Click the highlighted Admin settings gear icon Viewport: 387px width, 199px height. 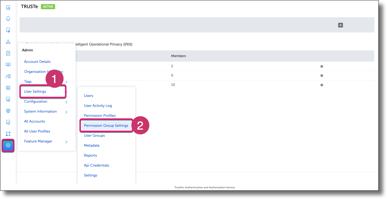(8, 145)
